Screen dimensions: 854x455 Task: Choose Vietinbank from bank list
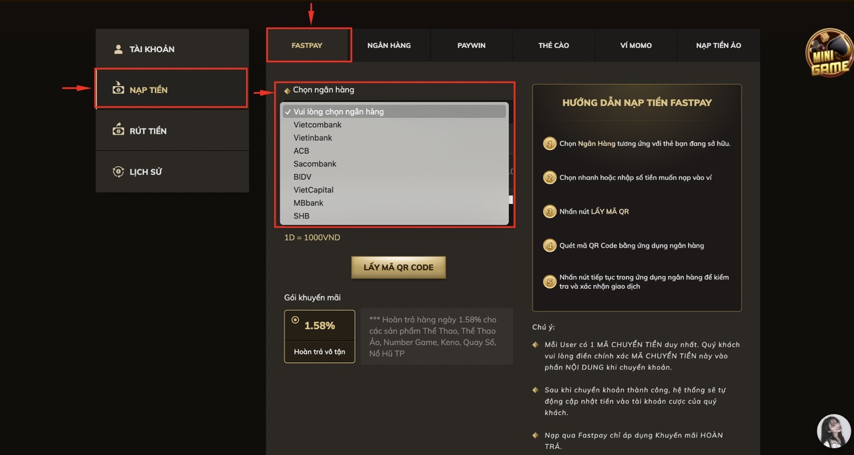394,138
